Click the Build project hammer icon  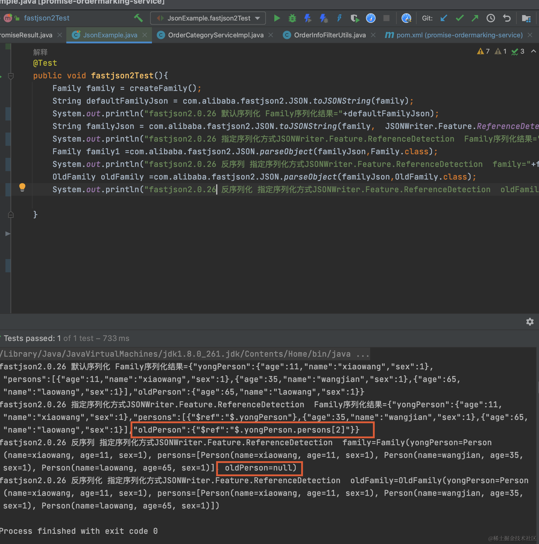[x=138, y=18]
